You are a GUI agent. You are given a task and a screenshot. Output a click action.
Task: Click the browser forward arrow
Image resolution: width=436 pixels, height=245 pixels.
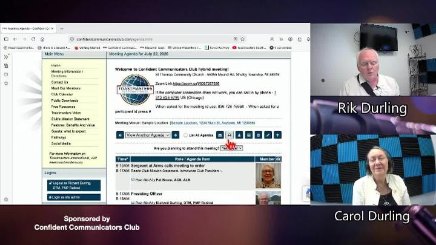pyautogui.click(x=24, y=39)
